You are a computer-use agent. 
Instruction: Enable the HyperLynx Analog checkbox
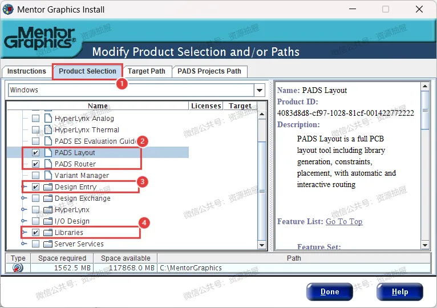[x=36, y=119]
